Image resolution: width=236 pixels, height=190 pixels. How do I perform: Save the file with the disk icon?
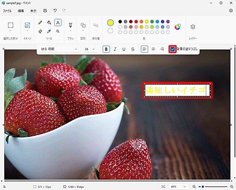coord(45,11)
